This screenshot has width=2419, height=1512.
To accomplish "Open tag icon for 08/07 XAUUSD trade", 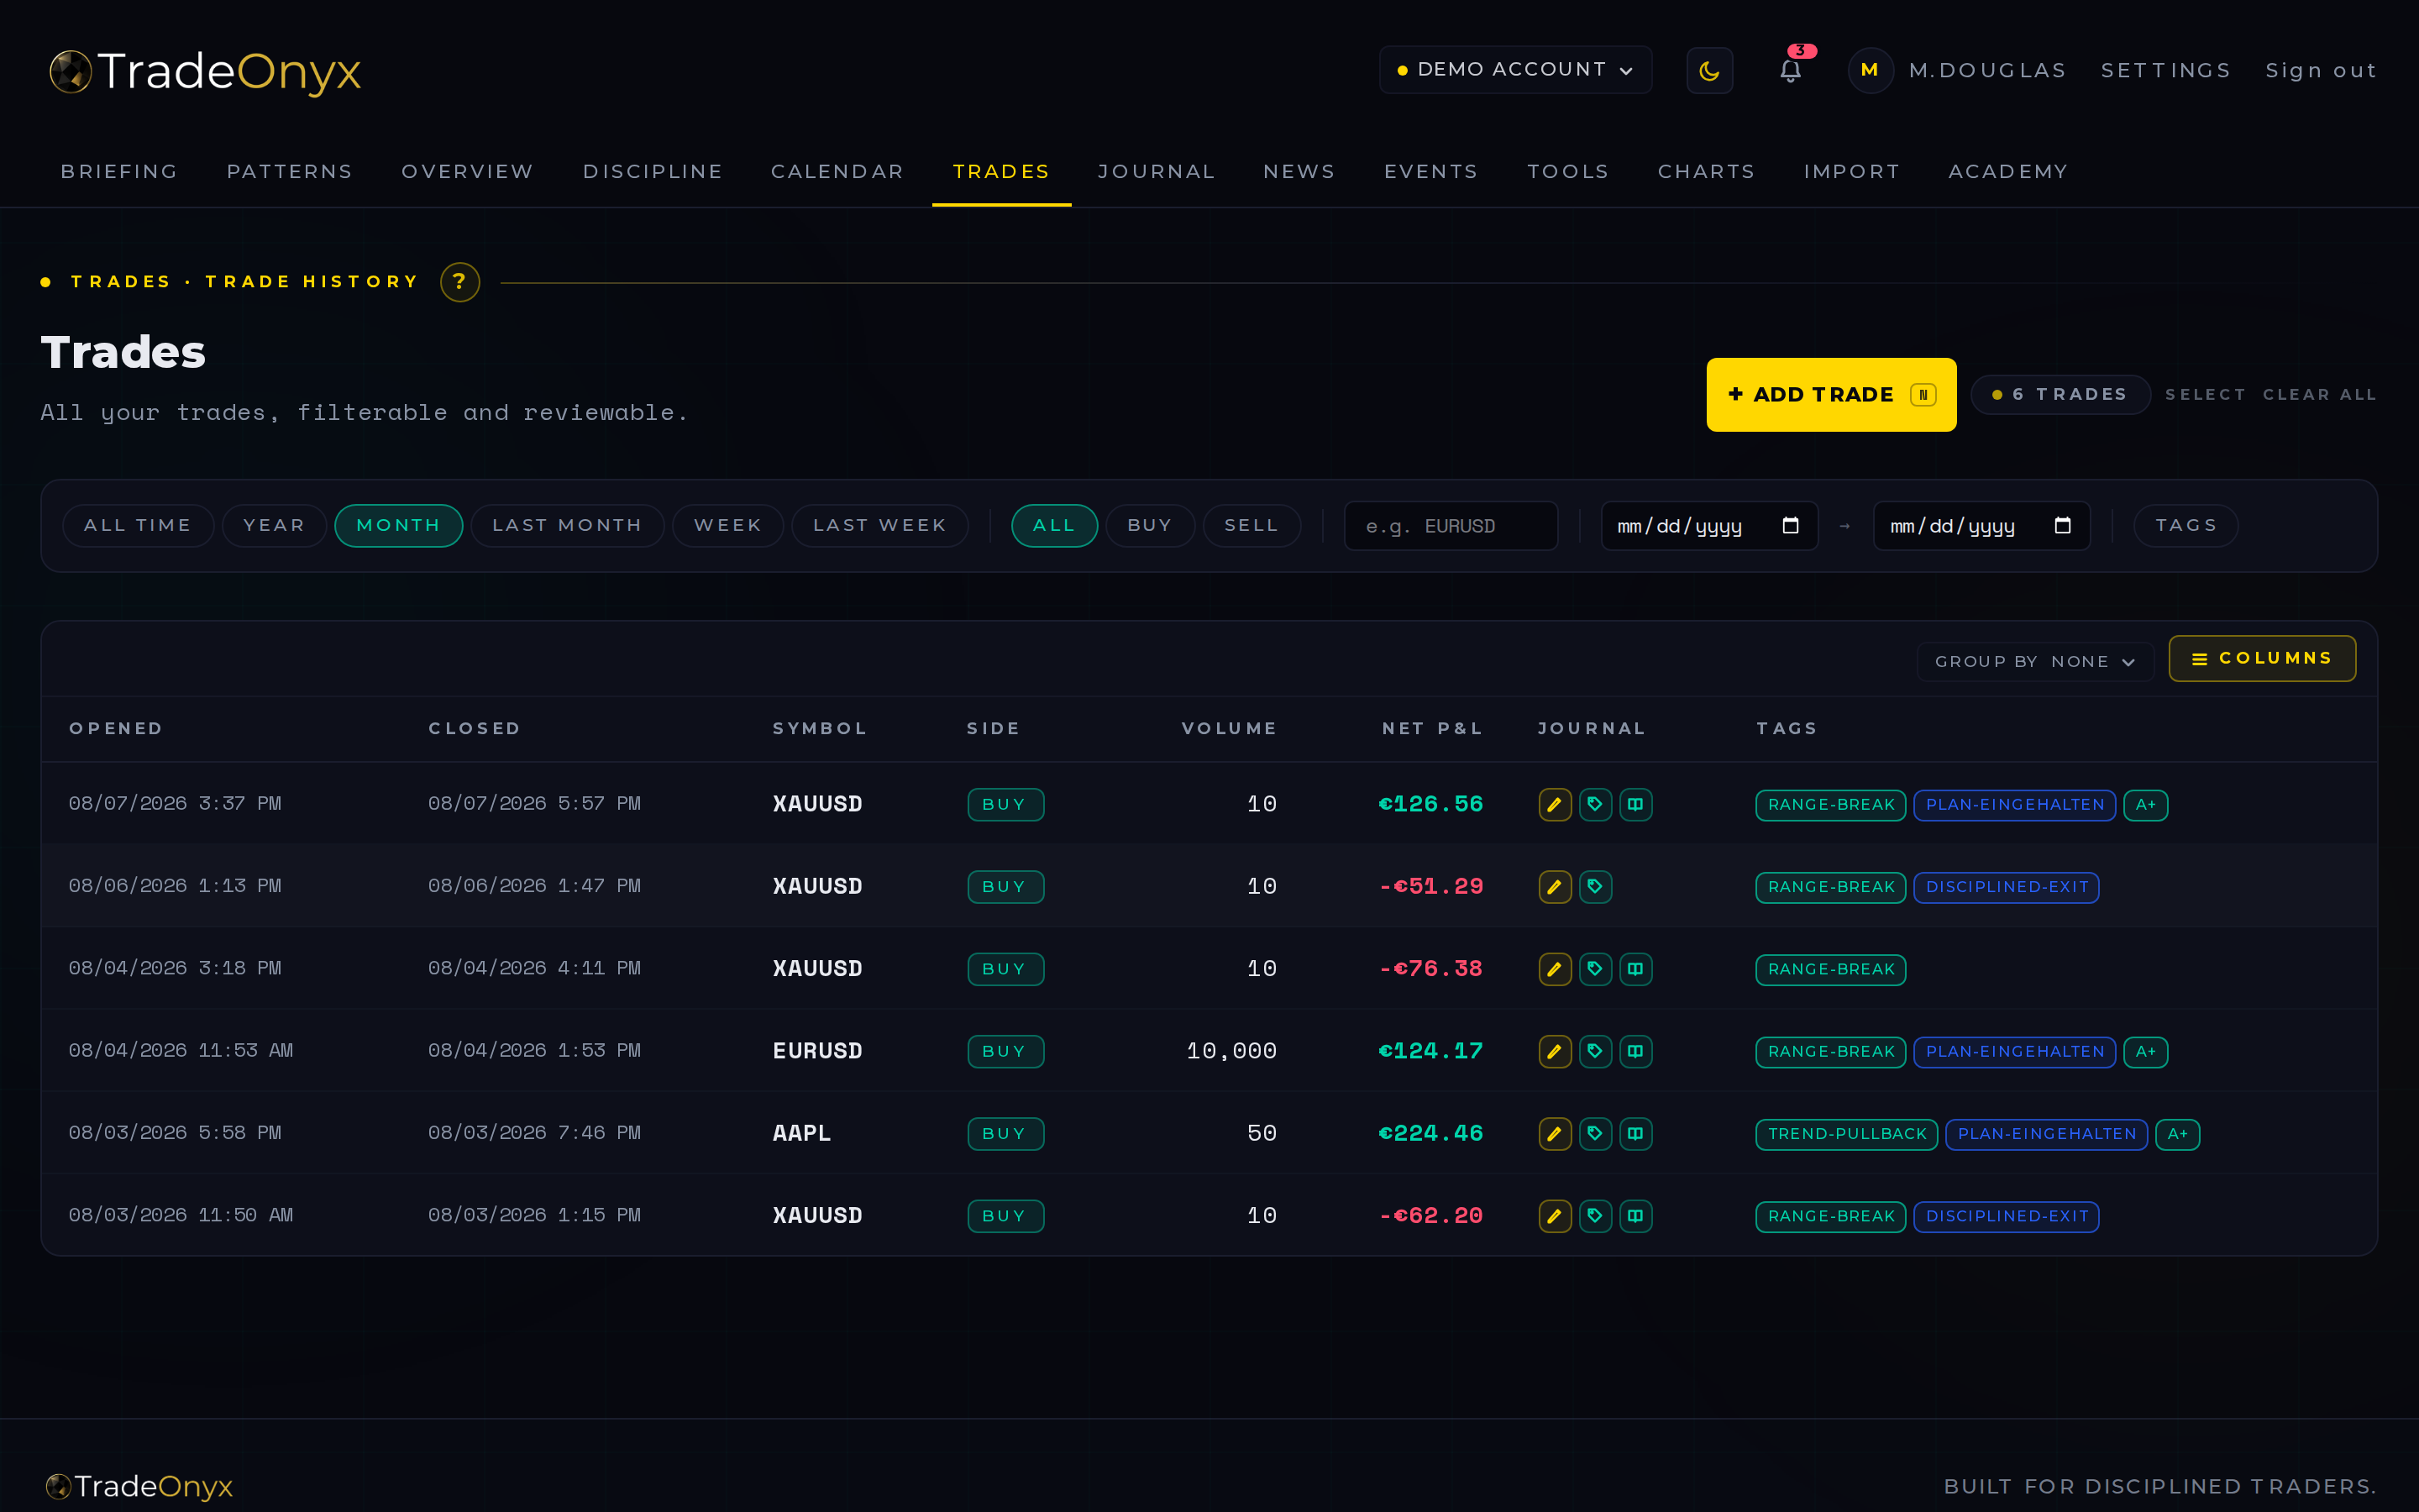I will (x=1595, y=804).
